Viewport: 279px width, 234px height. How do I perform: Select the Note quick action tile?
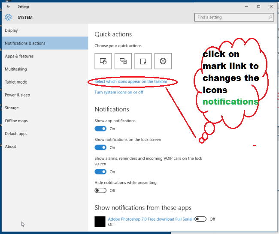(x=143, y=61)
